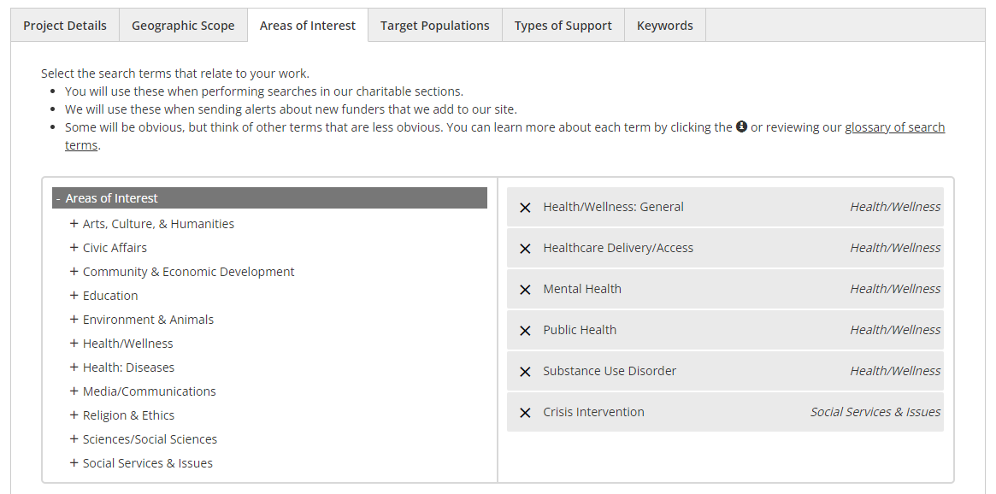Open the Geographic Scope tab

[x=183, y=26]
